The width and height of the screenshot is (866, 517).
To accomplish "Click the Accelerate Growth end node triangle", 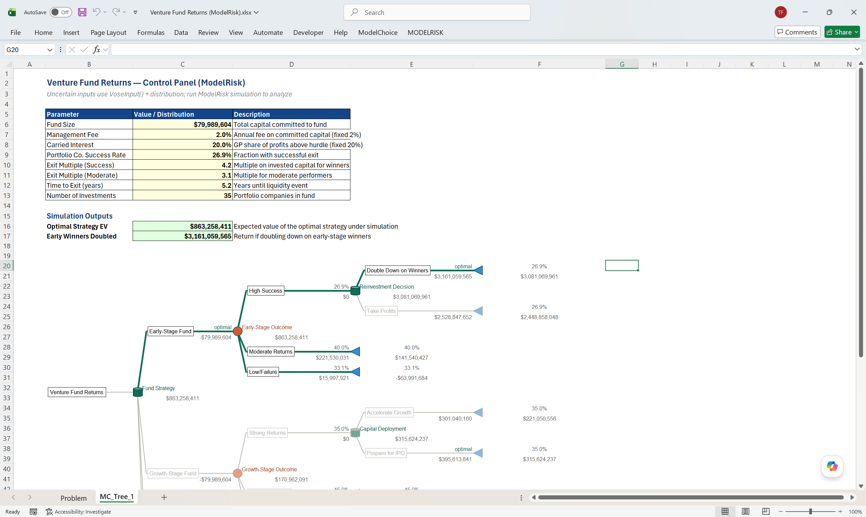I will click(478, 412).
